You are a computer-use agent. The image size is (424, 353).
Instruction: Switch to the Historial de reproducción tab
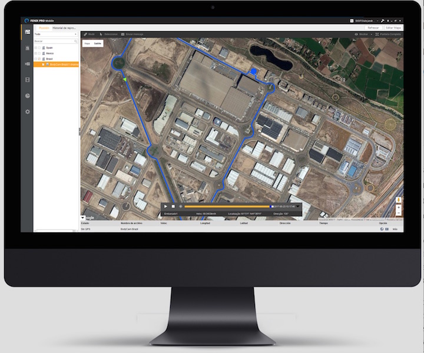click(x=65, y=28)
